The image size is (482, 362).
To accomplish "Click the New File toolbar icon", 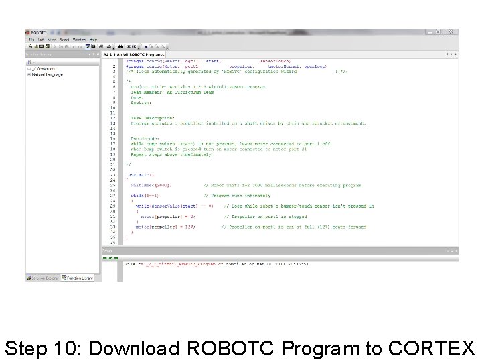I will tap(30, 46).
